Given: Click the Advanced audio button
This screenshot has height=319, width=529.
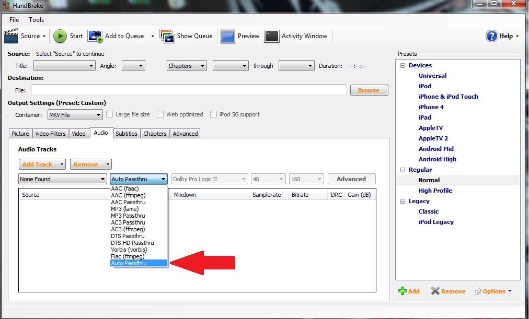Looking at the screenshot, I should pos(352,179).
